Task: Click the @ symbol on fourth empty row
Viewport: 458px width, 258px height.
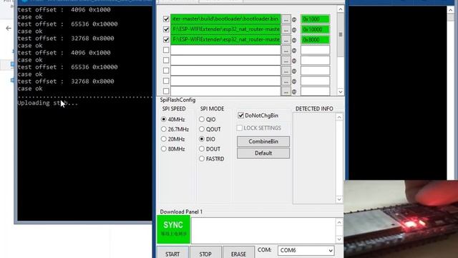Action: 294,51
